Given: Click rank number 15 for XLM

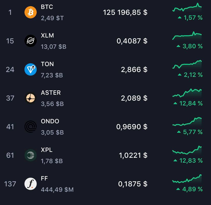Looking at the screenshot, I should pyautogui.click(x=10, y=41).
